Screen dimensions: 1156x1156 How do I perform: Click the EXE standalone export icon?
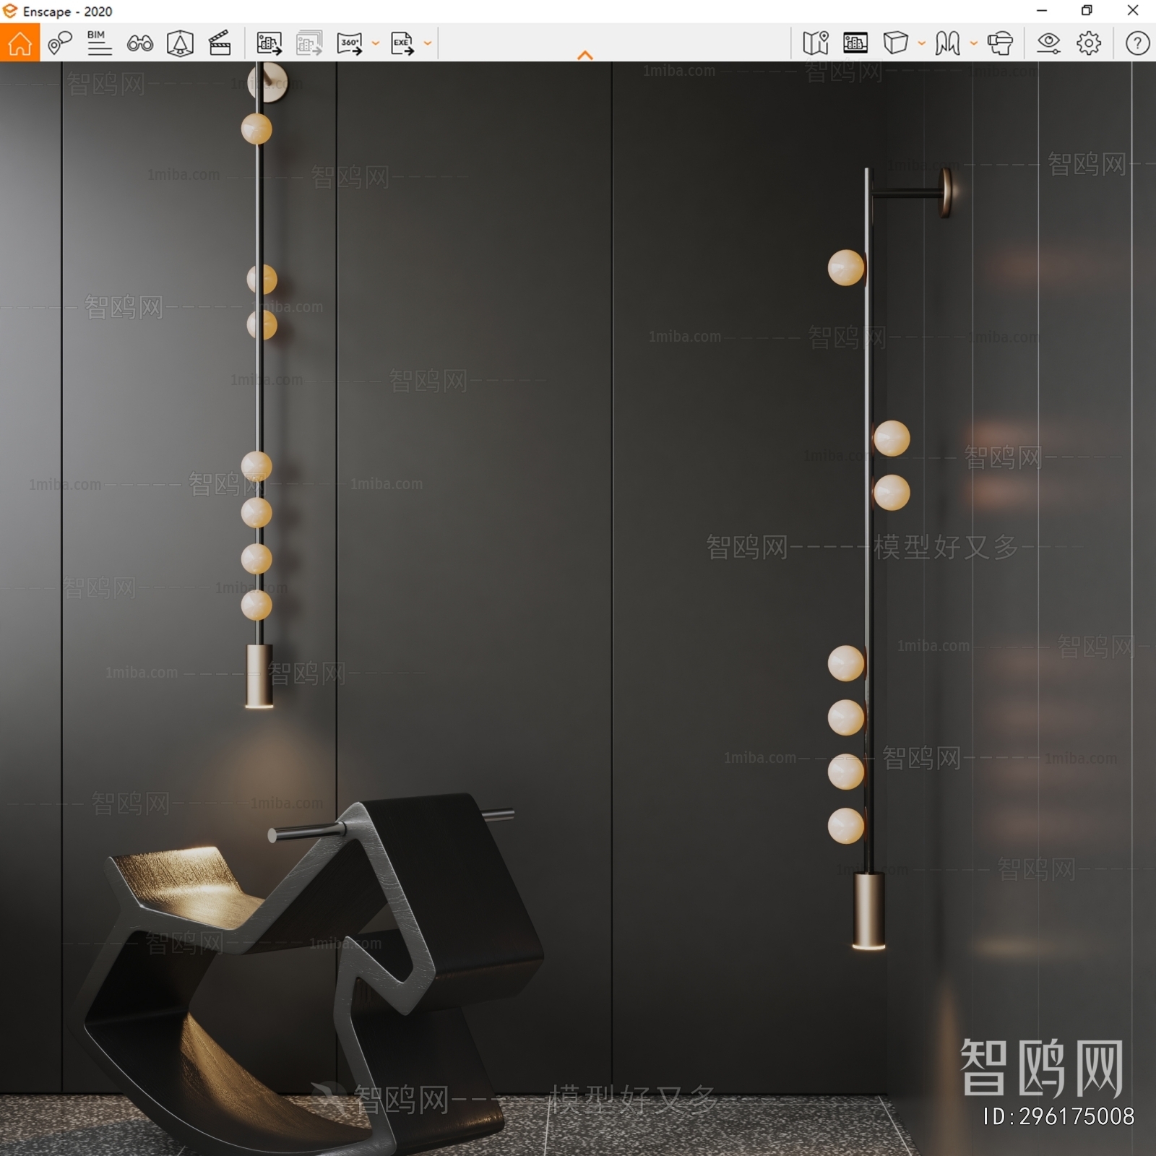[402, 43]
